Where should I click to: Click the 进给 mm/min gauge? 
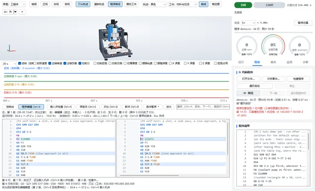coord(299,46)
